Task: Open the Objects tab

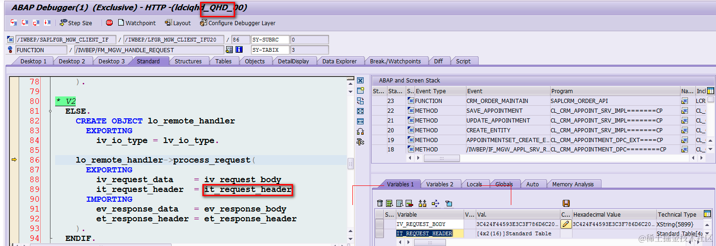Action: click(255, 61)
